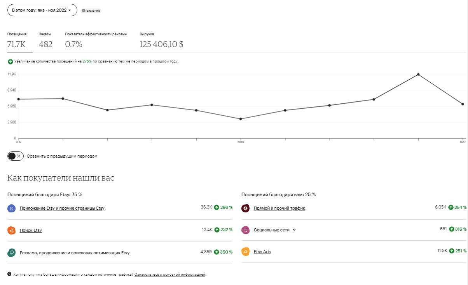Select the first chart data point above янв

(18, 99)
